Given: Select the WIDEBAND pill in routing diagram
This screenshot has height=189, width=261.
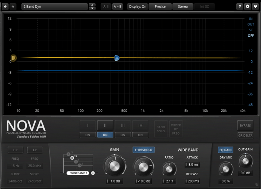Looking at the screenshot, I should tap(78, 173).
